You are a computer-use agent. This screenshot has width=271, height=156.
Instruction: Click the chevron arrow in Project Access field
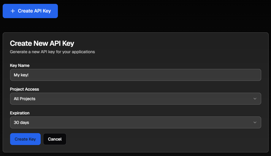255,99
